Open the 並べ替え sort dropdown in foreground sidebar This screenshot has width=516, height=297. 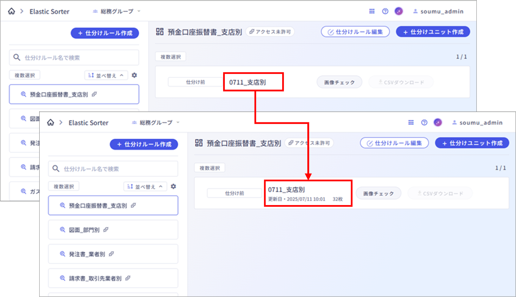point(145,186)
